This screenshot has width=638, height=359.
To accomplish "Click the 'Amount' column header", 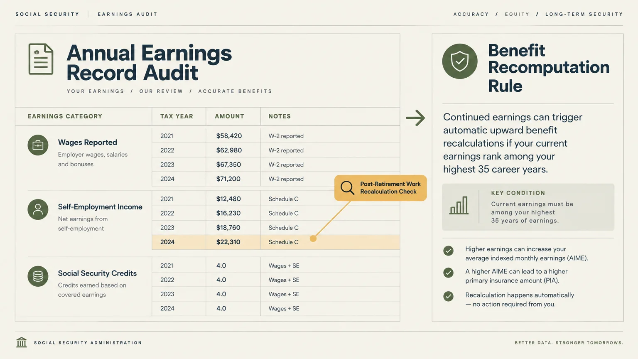I will click(229, 116).
